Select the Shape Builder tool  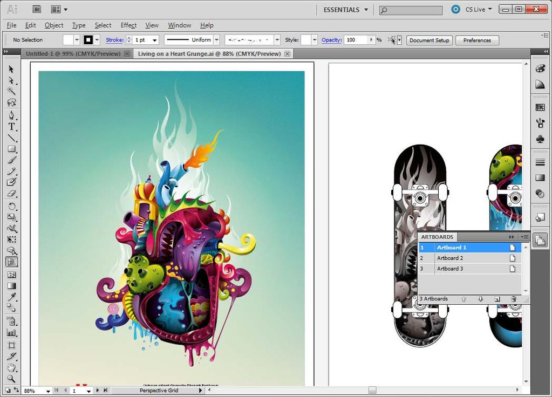[x=11, y=251]
